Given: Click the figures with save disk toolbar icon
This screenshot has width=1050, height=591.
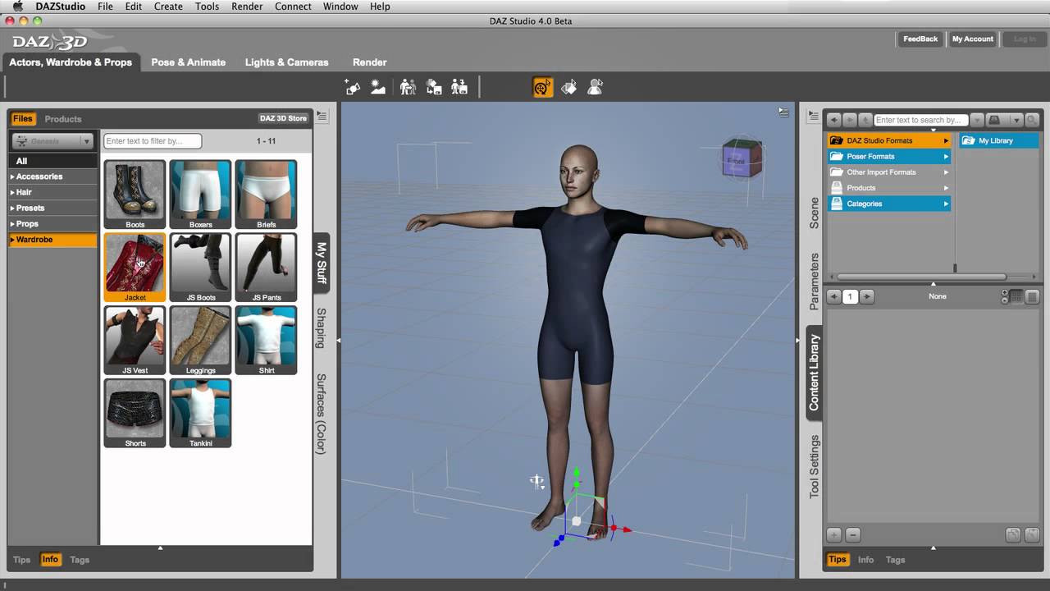Looking at the screenshot, I should click(459, 87).
